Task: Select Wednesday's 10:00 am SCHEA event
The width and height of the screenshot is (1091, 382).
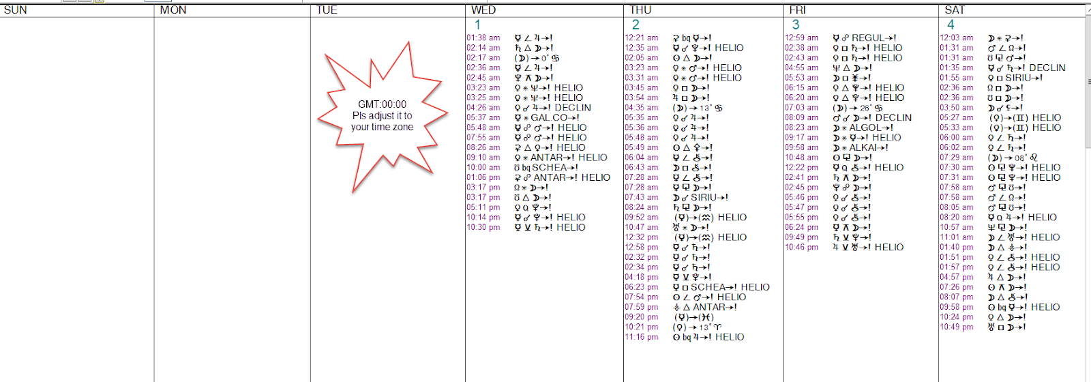Action: pyautogui.click(x=522, y=168)
